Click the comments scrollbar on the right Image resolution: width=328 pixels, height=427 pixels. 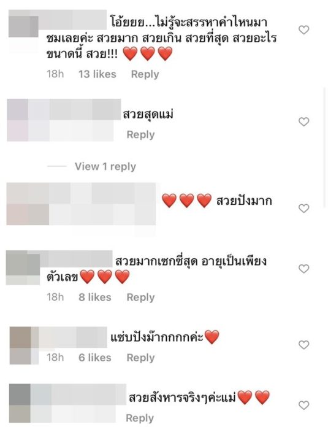click(324, 147)
